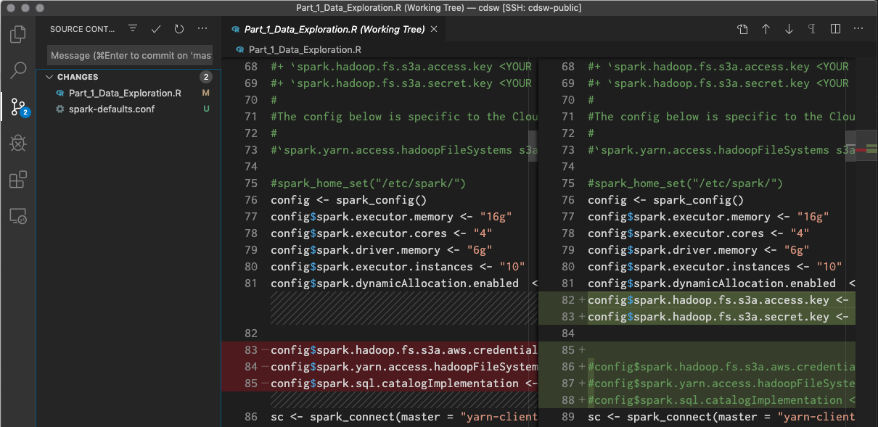Toggle whitespace rendering in the diff view
This screenshot has width=878, height=427.
(812, 28)
